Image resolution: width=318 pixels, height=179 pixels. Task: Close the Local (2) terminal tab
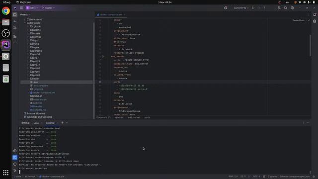[x=58, y=123]
